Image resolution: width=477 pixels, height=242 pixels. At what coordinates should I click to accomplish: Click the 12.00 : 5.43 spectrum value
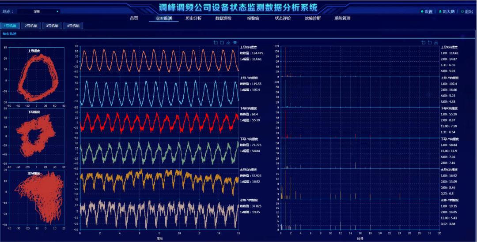[x=449, y=218]
